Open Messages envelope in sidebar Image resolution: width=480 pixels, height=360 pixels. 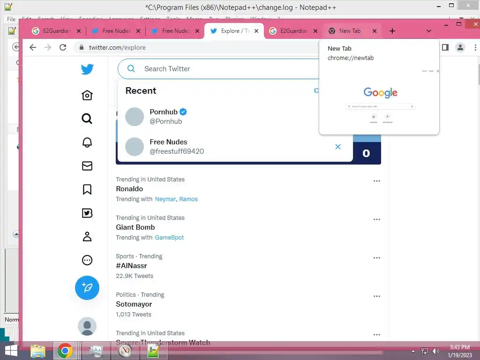point(87,166)
